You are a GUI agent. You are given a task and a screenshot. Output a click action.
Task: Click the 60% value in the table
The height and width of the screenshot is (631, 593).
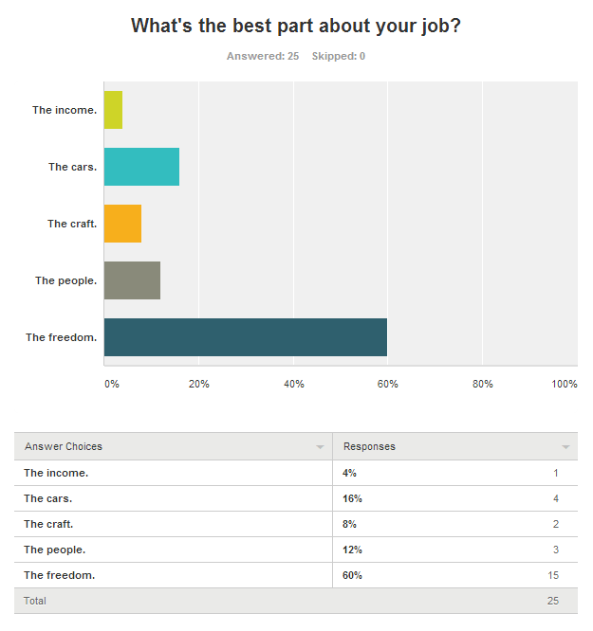coord(352,575)
